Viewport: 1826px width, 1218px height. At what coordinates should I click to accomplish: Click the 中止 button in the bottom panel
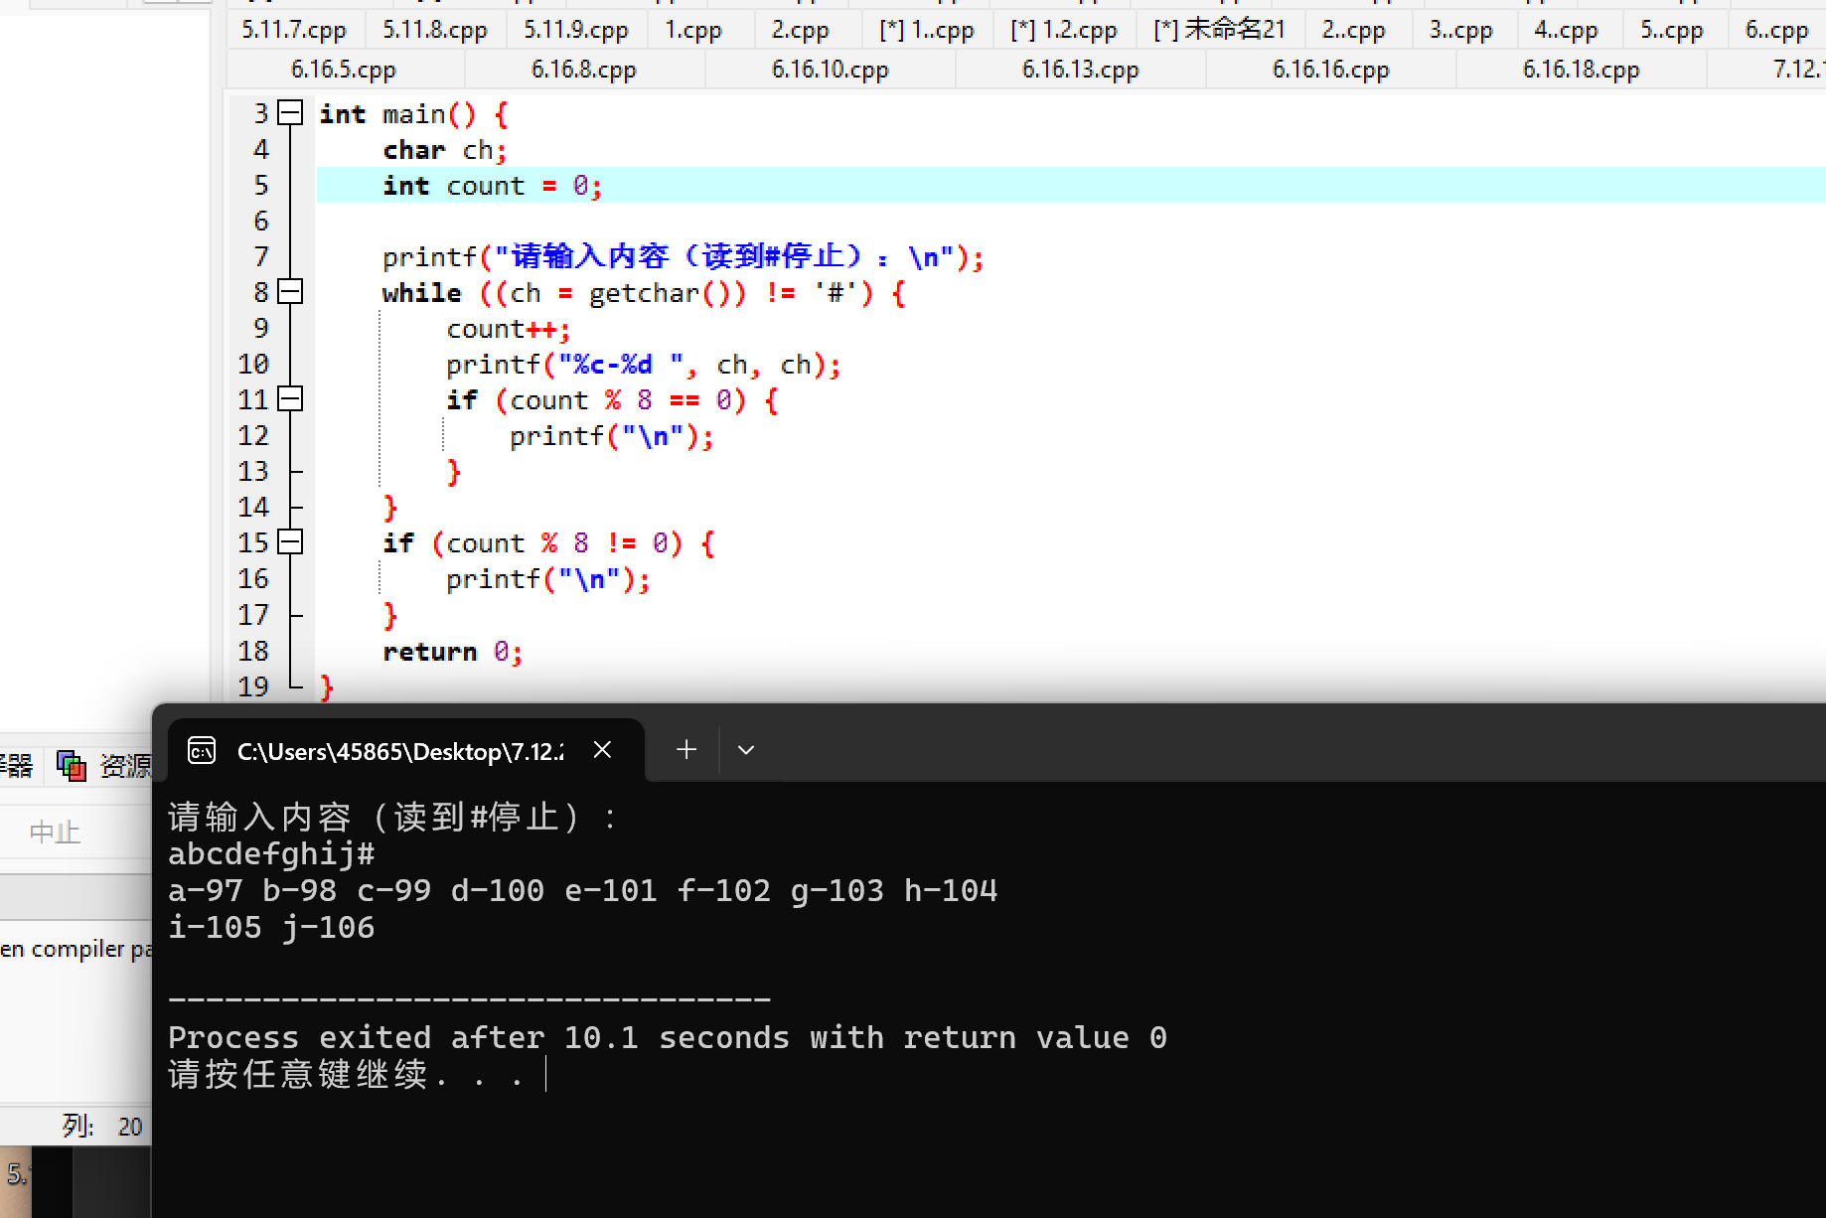55,833
